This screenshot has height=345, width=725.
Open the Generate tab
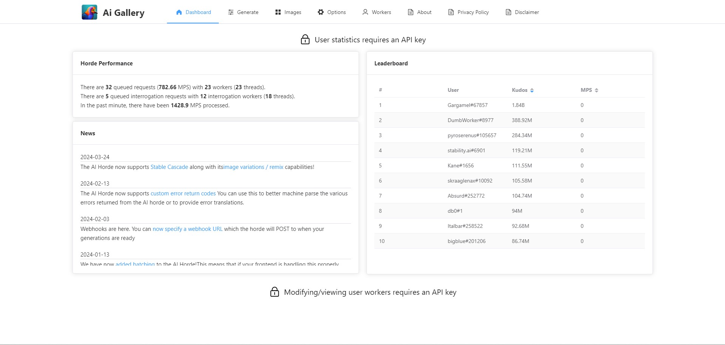coord(243,12)
